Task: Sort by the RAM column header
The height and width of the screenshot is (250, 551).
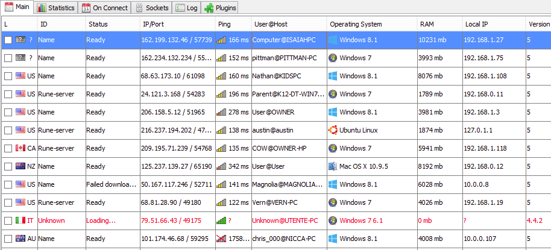Action: 439,24
